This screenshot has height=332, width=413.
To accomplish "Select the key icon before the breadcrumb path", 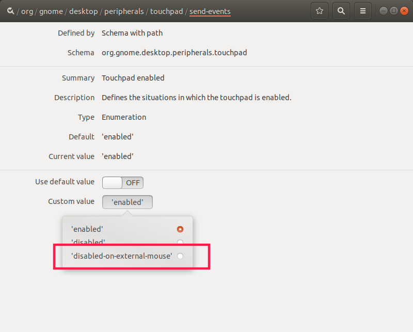I will coord(10,10).
